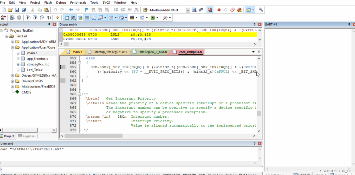Show next statement yellow arrow

pyautogui.click(x=57, y=18)
